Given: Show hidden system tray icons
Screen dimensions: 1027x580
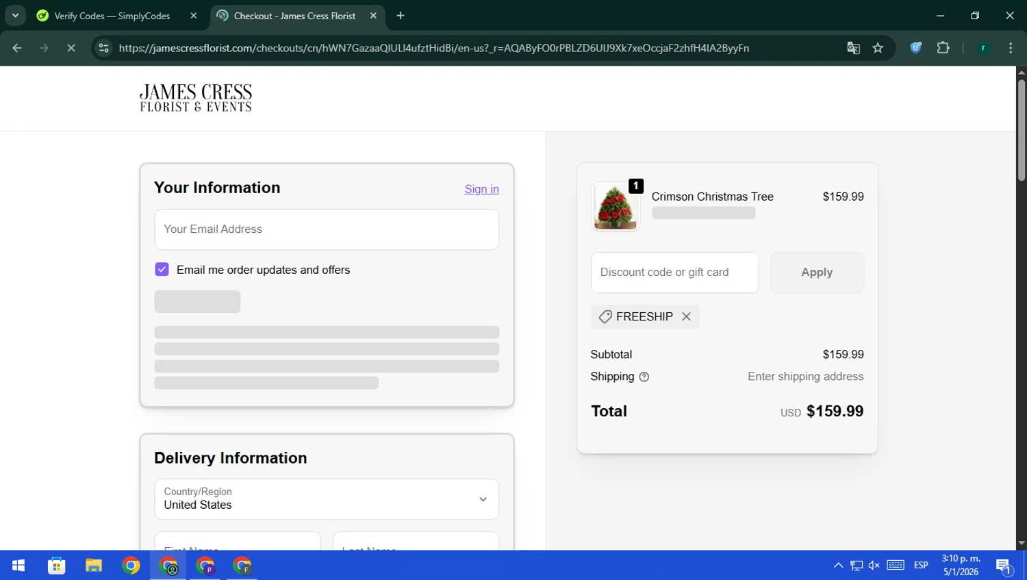Looking at the screenshot, I should coord(838,566).
